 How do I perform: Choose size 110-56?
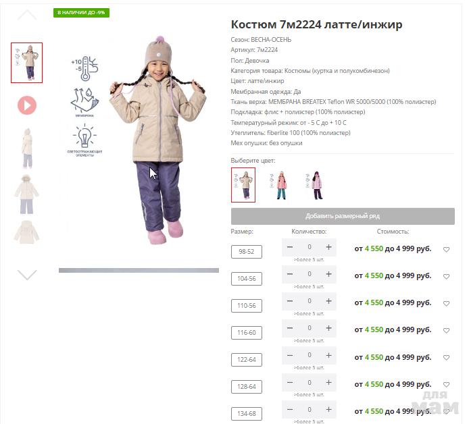pyautogui.click(x=247, y=306)
